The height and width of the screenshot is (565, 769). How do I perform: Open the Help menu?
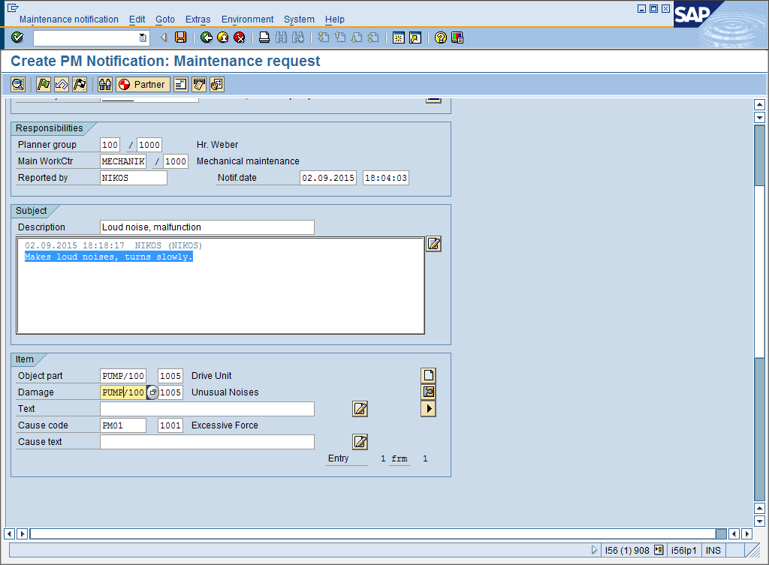[334, 19]
